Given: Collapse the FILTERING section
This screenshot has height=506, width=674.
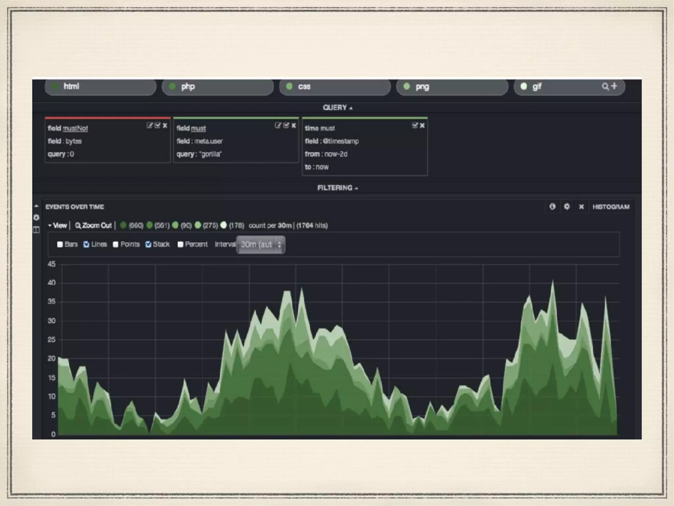Looking at the screenshot, I should [x=337, y=188].
